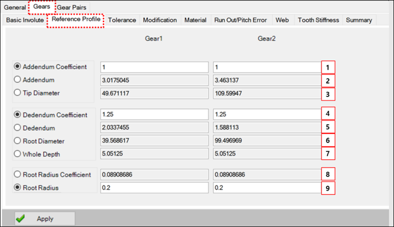The image size is (394, 227).
Task: Enable the Whole Depth radio option
Action: click(18, 153)
